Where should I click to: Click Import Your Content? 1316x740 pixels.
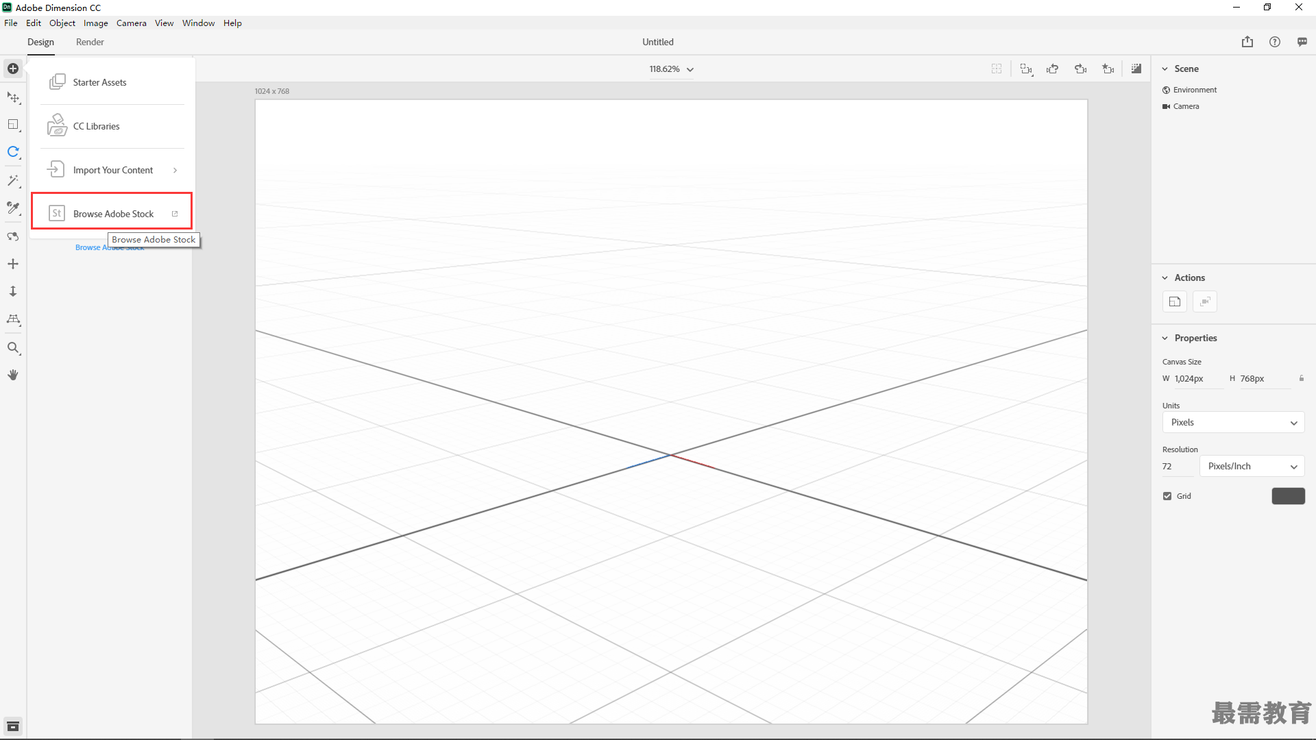(112, 170)
